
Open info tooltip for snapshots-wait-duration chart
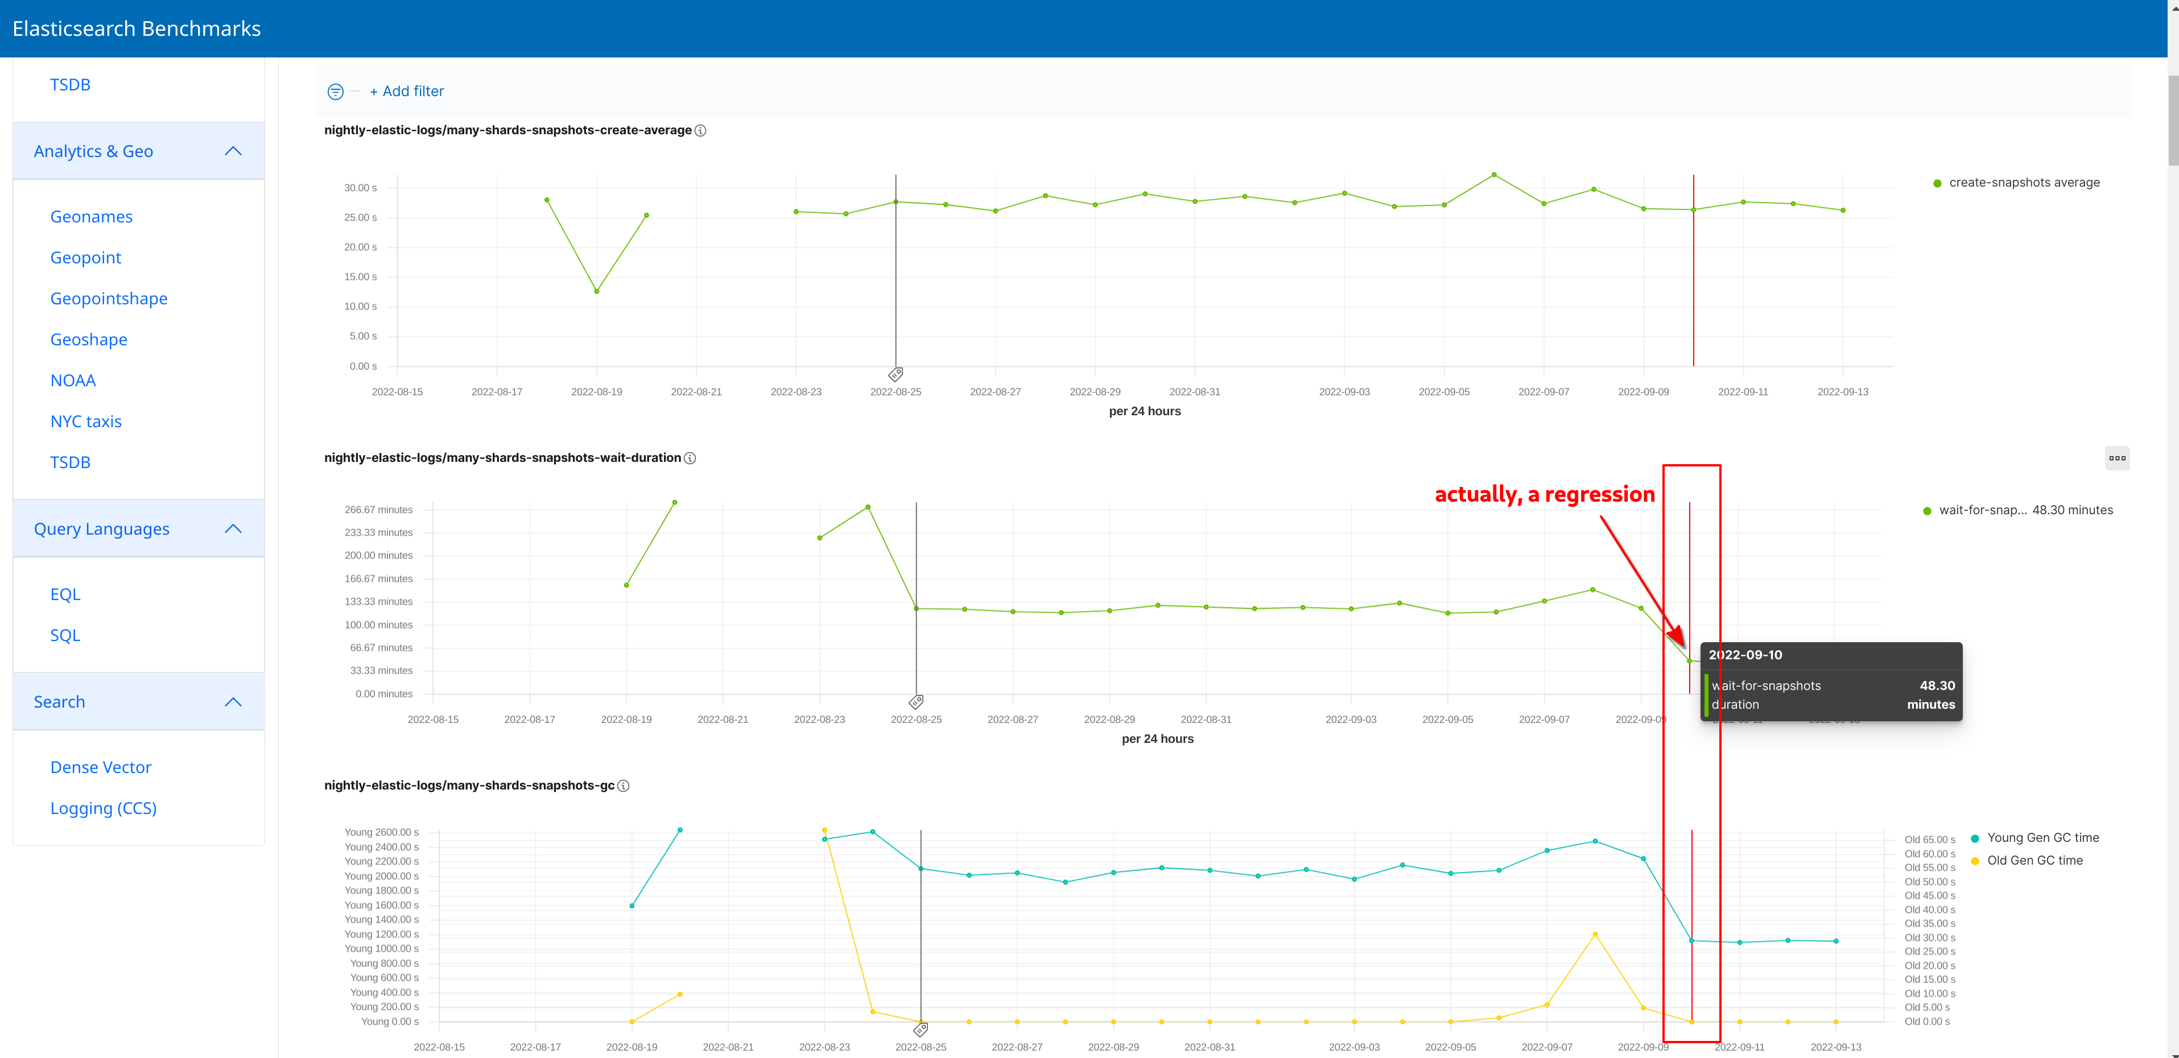tap(690, 458)
